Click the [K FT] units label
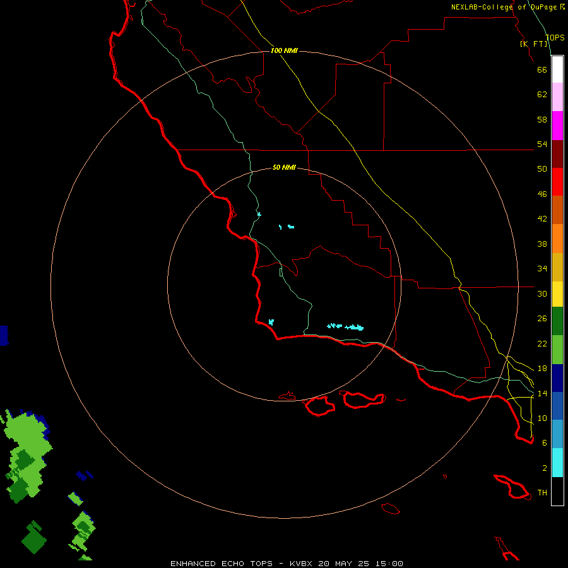 tap(534, 44)
